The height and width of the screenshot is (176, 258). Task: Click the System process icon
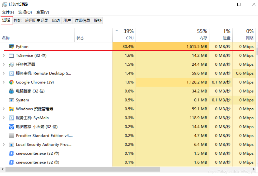11,100
